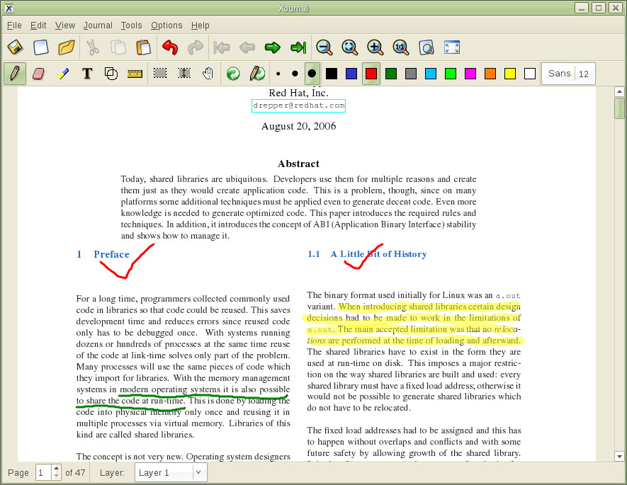Select the Hand tool
Image resolution: width=627 pixels, height=485 pixels.
point(208,74)
